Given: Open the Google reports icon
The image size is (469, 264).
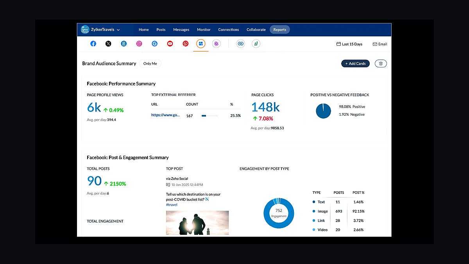Looking at the screenshot, I should click(155, 44).
